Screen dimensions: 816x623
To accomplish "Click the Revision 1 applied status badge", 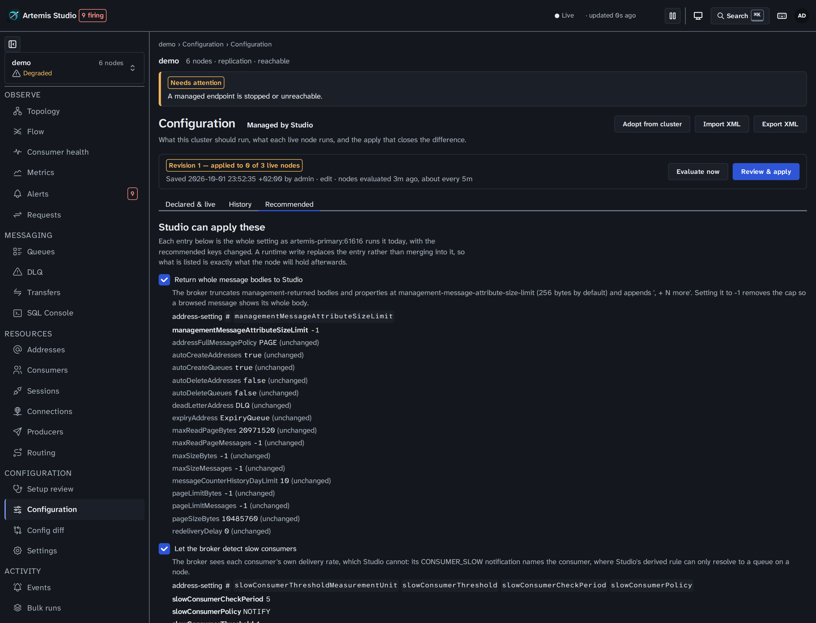I will coord(234,165).
